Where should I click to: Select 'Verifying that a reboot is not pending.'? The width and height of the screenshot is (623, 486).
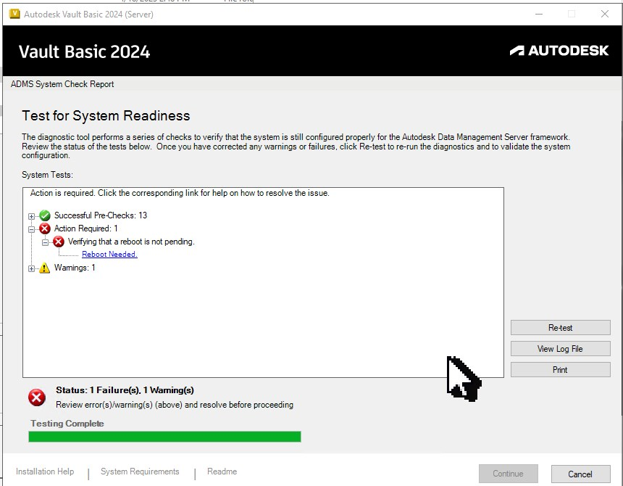131,242
